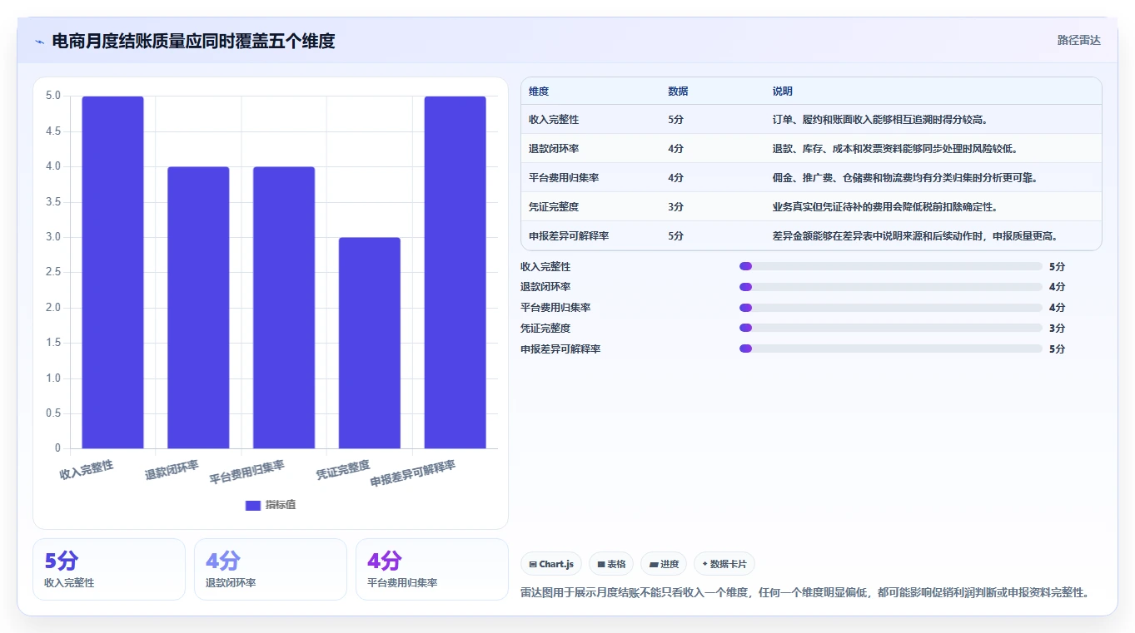1135x633 pixels.
Task: Click the 收入完整性 x-axis label
Action: (x=87, y=469)
